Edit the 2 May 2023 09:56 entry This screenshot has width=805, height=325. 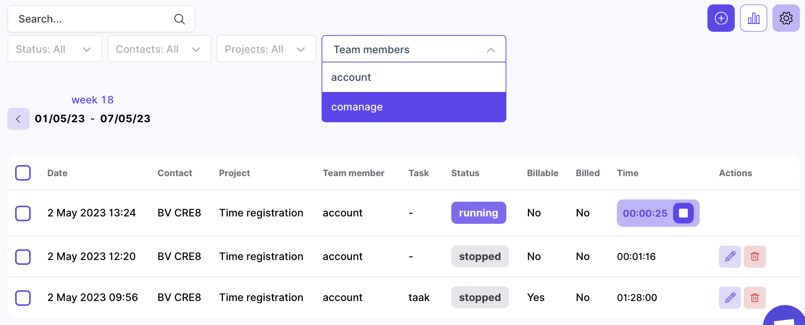coord(730,297)
